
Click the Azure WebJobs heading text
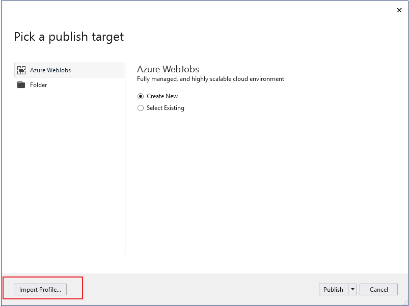tap(168, 69)
